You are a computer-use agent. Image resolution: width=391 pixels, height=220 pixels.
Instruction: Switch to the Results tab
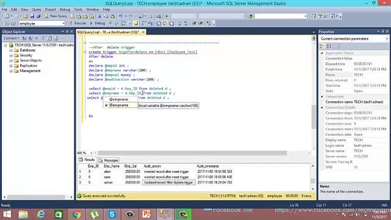pos(87,160)
